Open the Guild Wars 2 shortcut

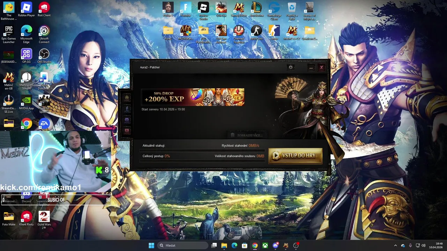click(x=44, y=220)
